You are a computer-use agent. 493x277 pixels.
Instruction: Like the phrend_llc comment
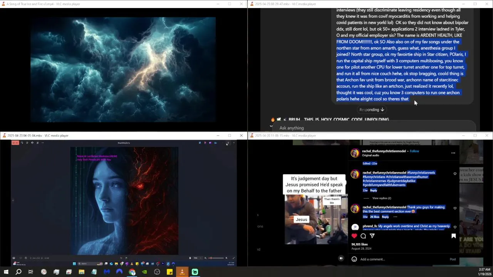(455, 227)
